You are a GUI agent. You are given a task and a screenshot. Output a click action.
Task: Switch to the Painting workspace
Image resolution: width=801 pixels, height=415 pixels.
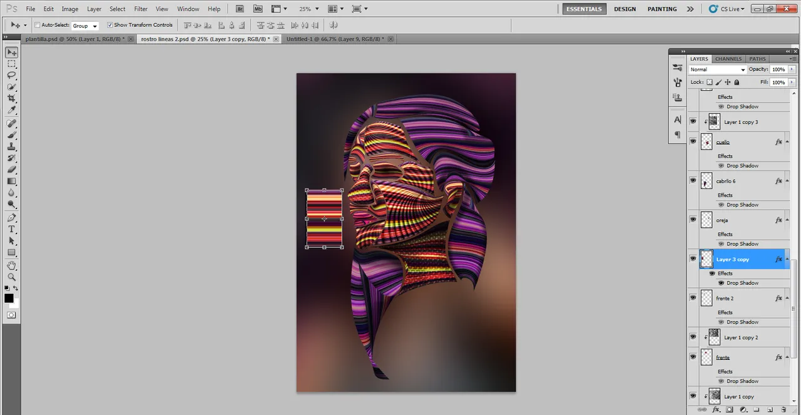[x=662, y=9]
